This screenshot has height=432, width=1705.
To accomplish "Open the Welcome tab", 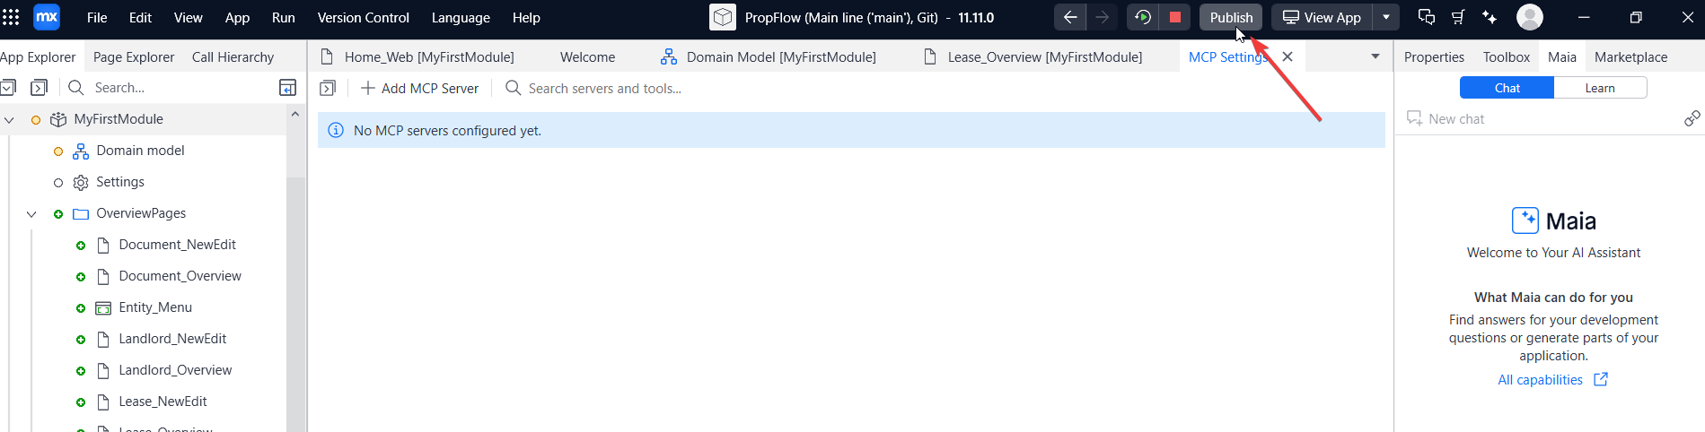I will pos(587,56).
